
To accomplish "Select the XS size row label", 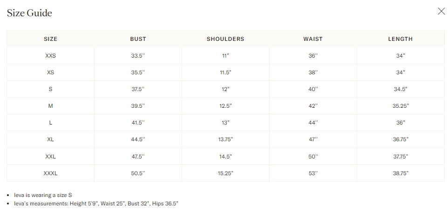I will [x=50, y=72].
